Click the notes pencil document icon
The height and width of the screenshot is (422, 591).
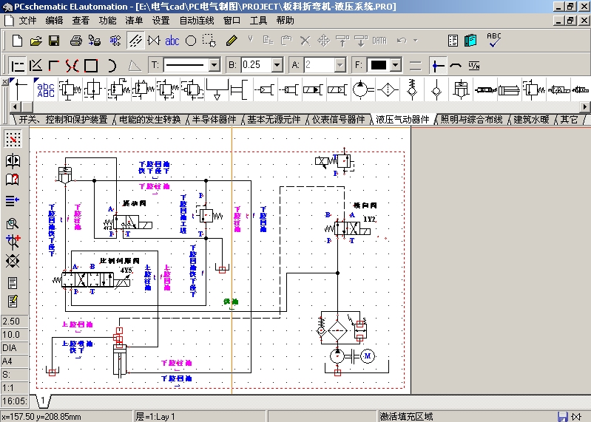13,302
